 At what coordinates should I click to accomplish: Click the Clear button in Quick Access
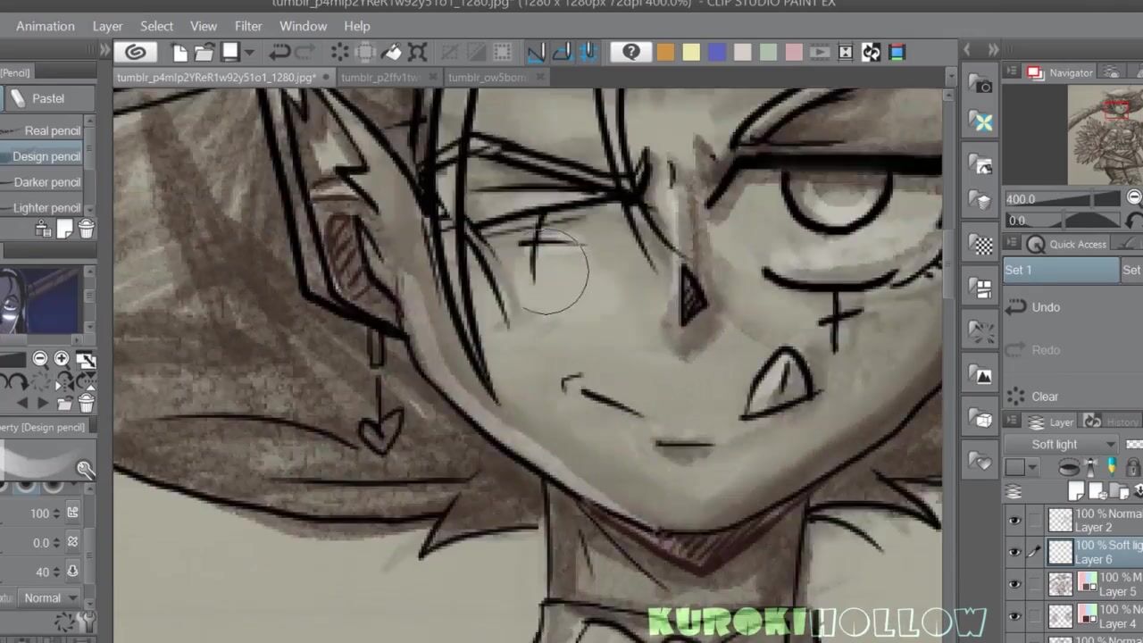(1045, 397)
